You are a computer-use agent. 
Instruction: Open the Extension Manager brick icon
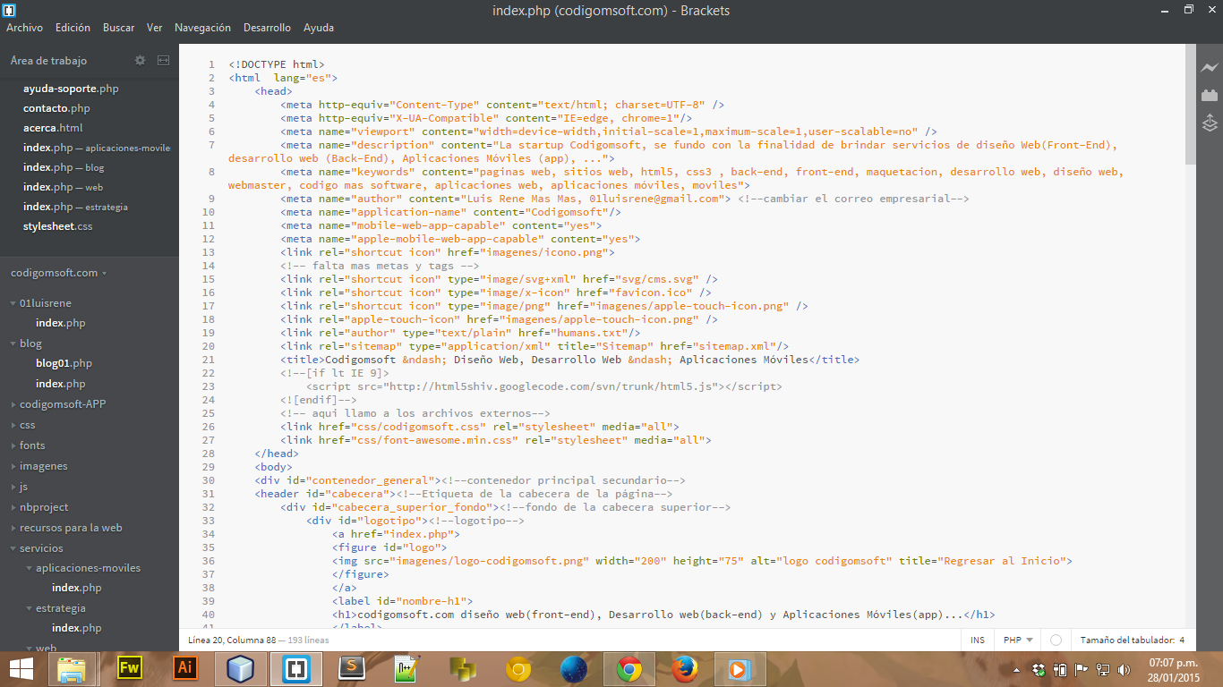coord(1210,94)
